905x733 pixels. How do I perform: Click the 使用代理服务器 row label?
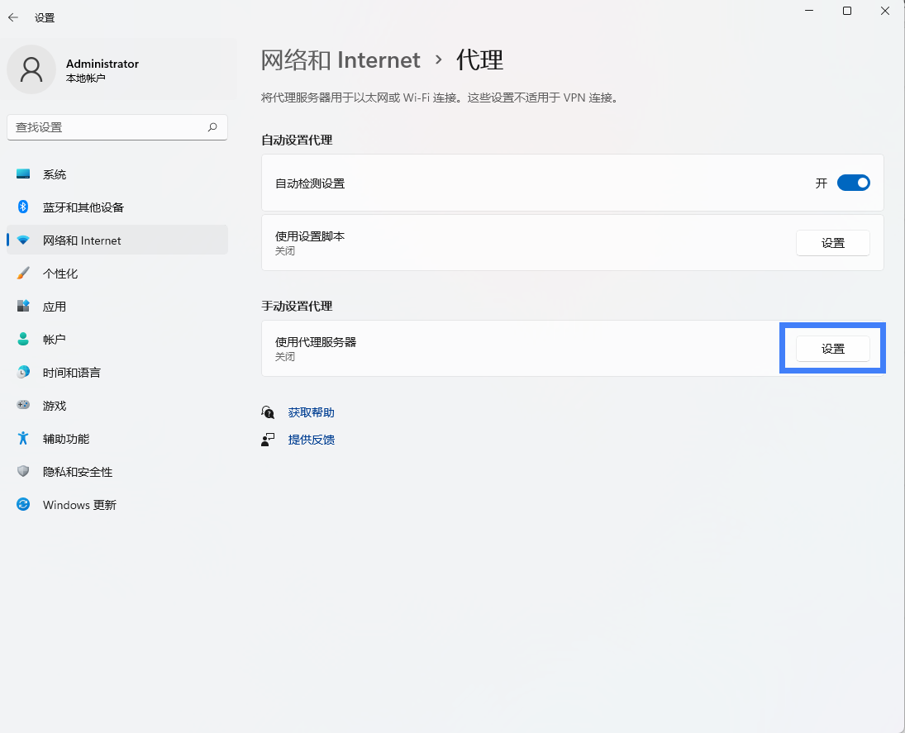316,341
